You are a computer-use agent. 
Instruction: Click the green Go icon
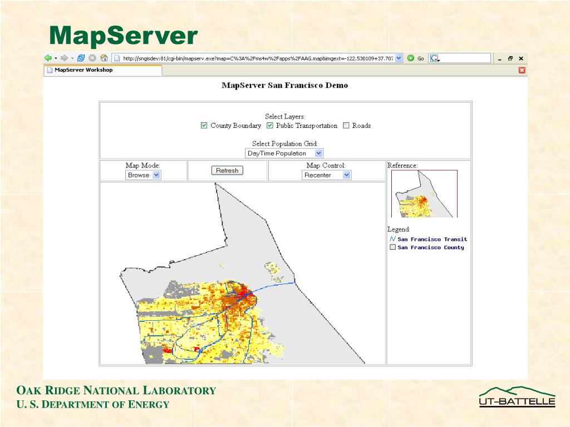[x=411, y=58]
